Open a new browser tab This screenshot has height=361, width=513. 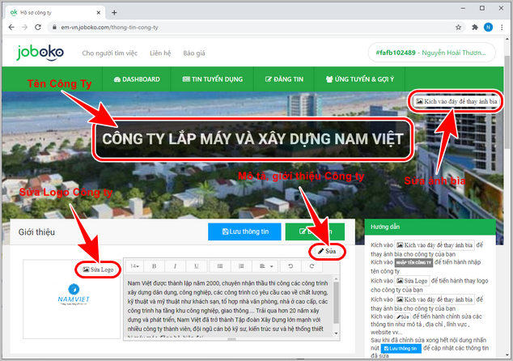point(114,12)
